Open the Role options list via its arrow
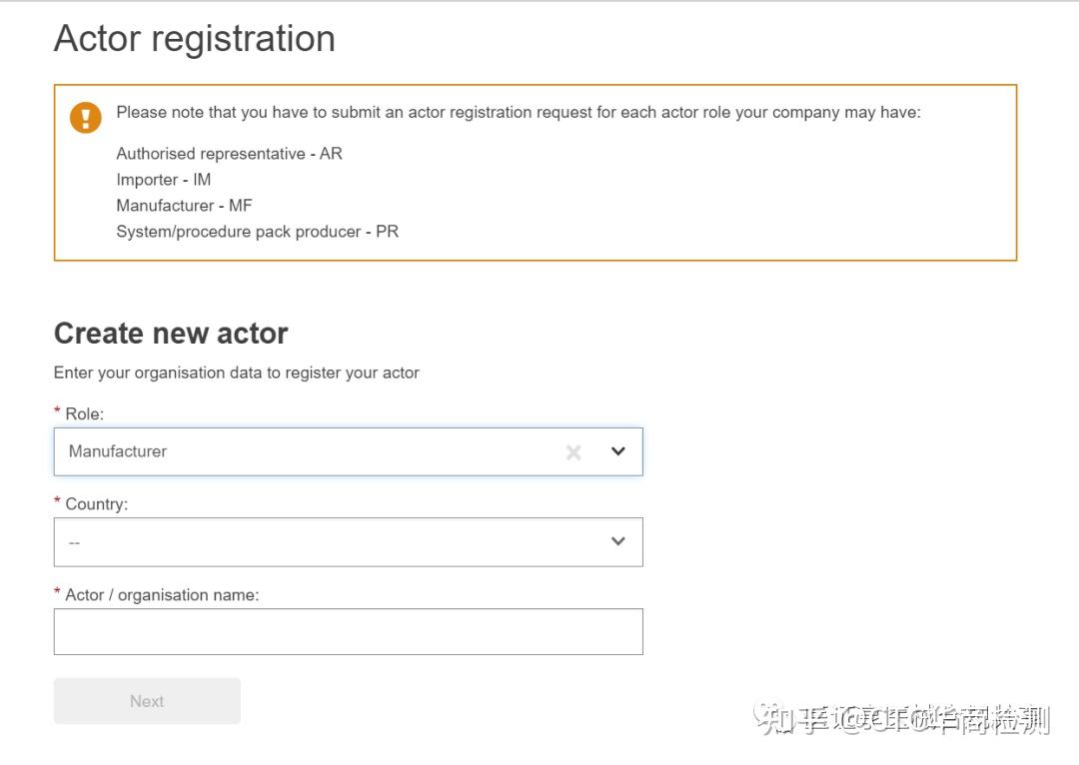The width and height of the screenshot is (1079, 765). (x=619, y=451)
